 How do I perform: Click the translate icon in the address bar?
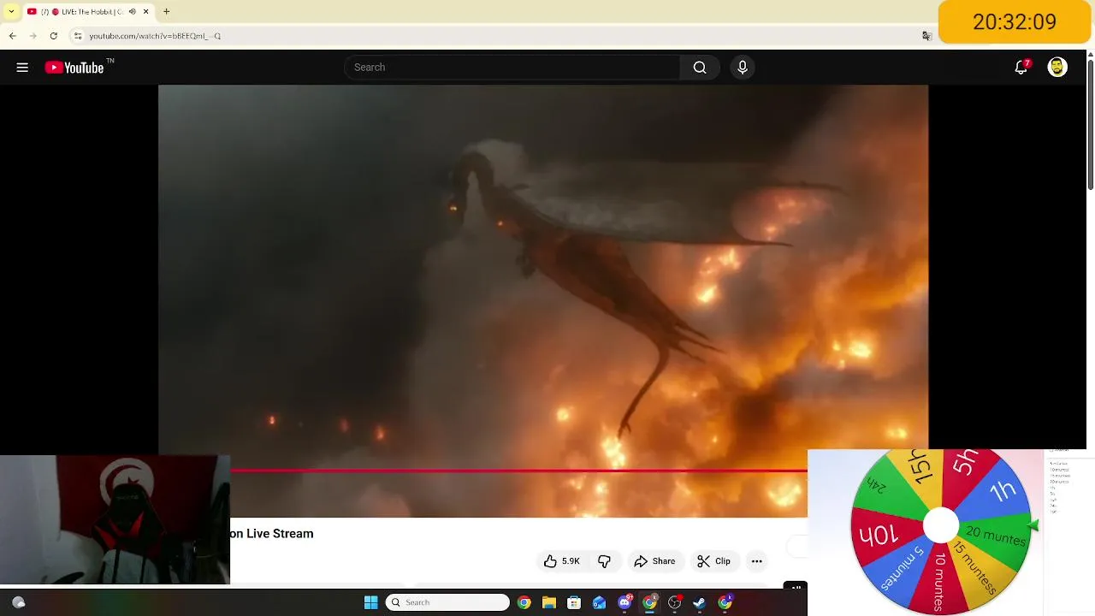(926, 36)
